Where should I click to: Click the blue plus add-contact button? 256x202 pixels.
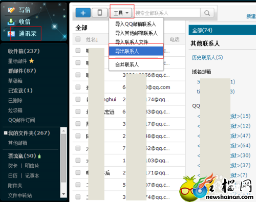click(x=83, y=13)
